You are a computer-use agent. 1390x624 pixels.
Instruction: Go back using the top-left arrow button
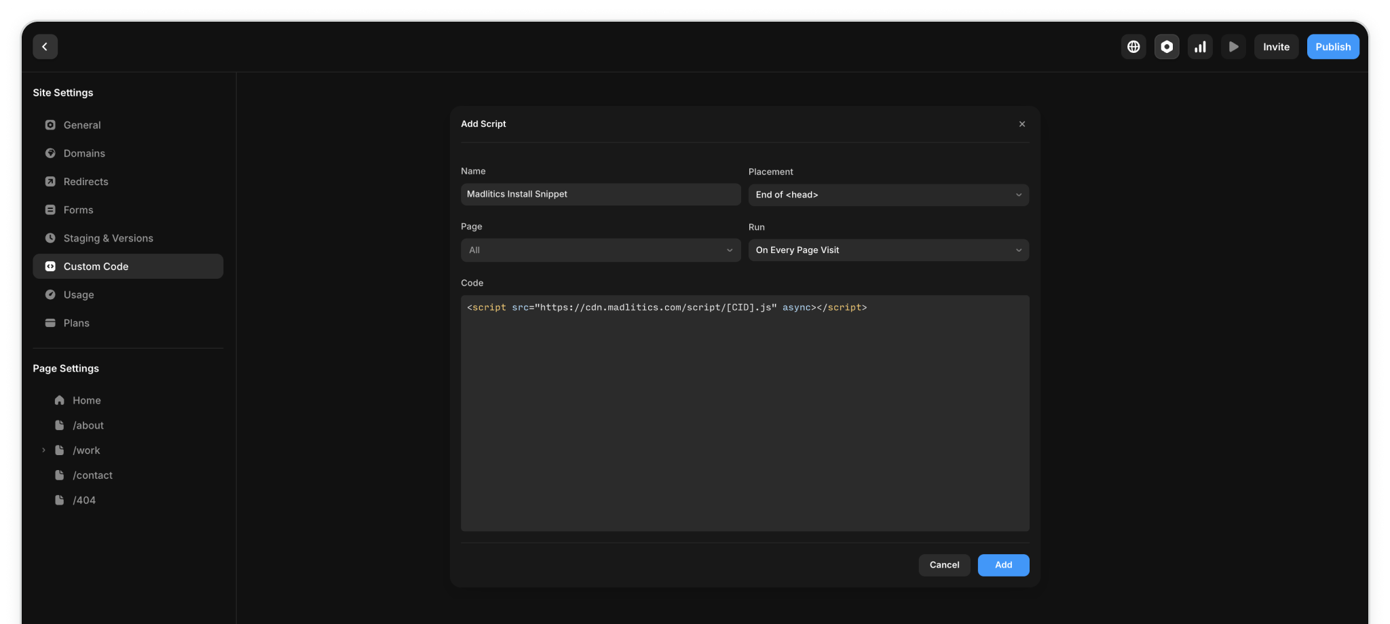tap(45, 47)
